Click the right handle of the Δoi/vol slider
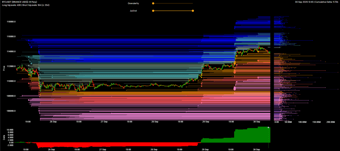This screenshot has width=340, height=151. coord(193,11)
